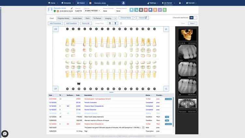Click the red module icon in patient header
245x138 pixels.
146,10
